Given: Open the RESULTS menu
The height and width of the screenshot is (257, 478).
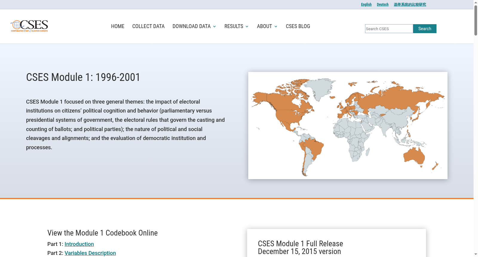Looking at the screenshot, I should pyautogui.click(x=234, y=26).
